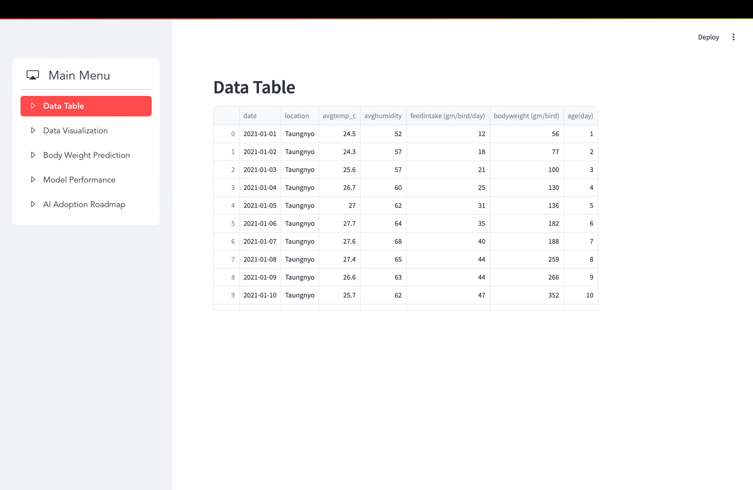753x490 pixels.
Task: Sort by bodyweight (gm/bird) column header
Action: point(526,116)
